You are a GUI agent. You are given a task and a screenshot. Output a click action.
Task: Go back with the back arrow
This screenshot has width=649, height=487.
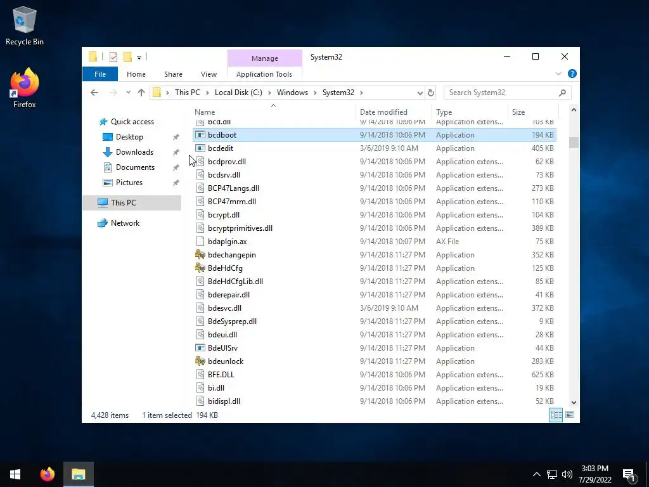(94, 93)
